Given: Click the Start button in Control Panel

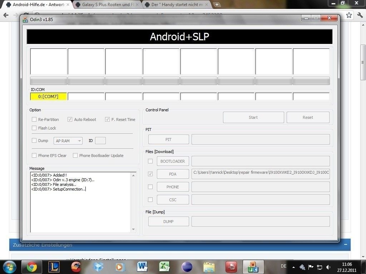Looking at the screenshot, I should 253,117.
